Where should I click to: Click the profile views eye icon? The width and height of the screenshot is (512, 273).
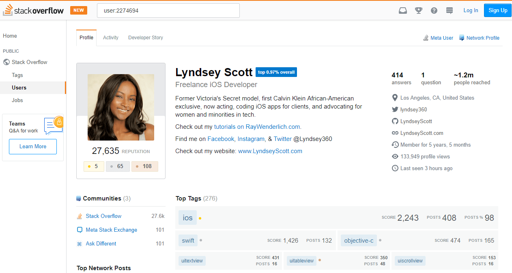point(395,156)
